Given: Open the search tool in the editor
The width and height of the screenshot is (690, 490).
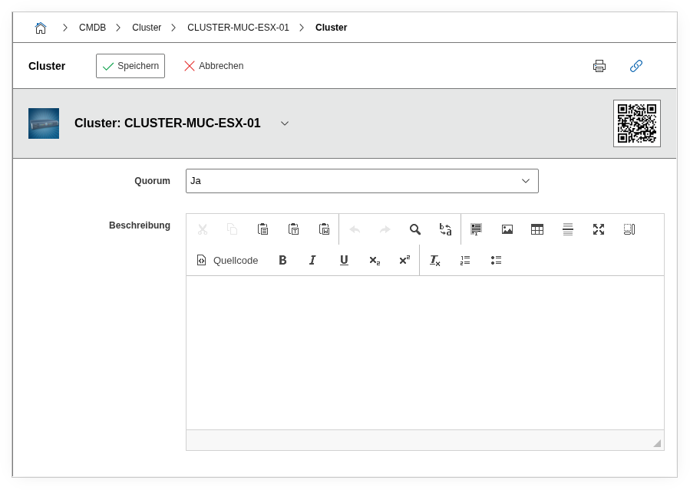Looking at the screenshot, I should coord(414,229).
